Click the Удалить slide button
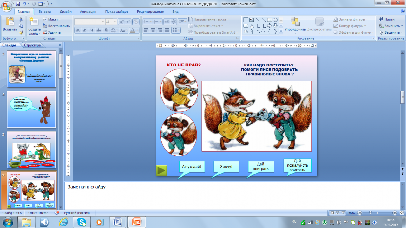This screenshot has height=228, width=406. [x=52, y=32]
